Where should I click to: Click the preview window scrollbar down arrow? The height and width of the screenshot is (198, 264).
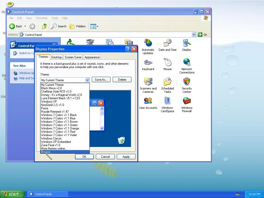point(102,128)
